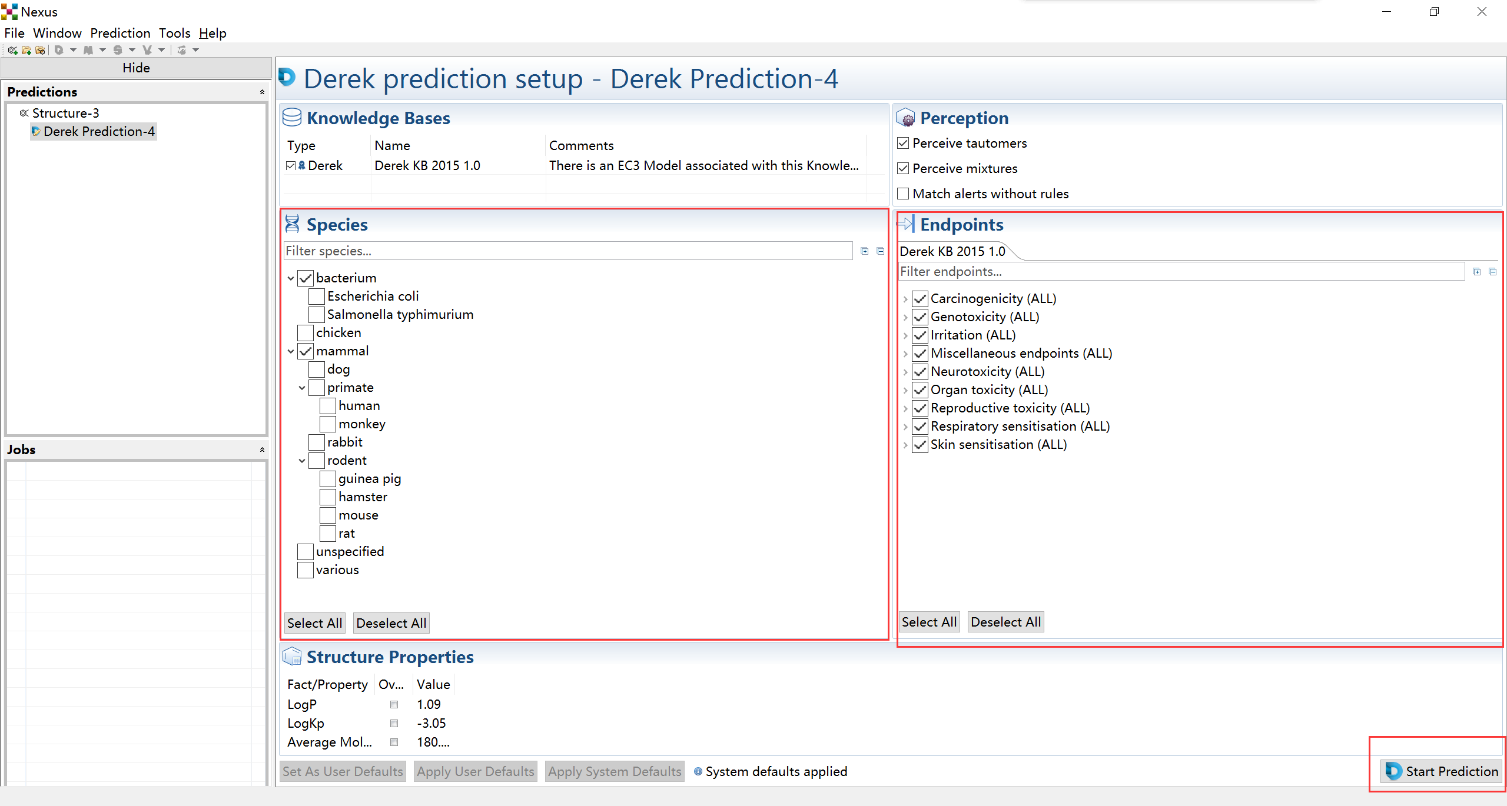
Task: Expand all species tree nodes icon
Action: coord(865,251)
